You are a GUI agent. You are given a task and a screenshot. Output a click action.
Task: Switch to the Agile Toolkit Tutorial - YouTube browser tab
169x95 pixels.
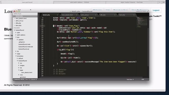click(132, 2)
